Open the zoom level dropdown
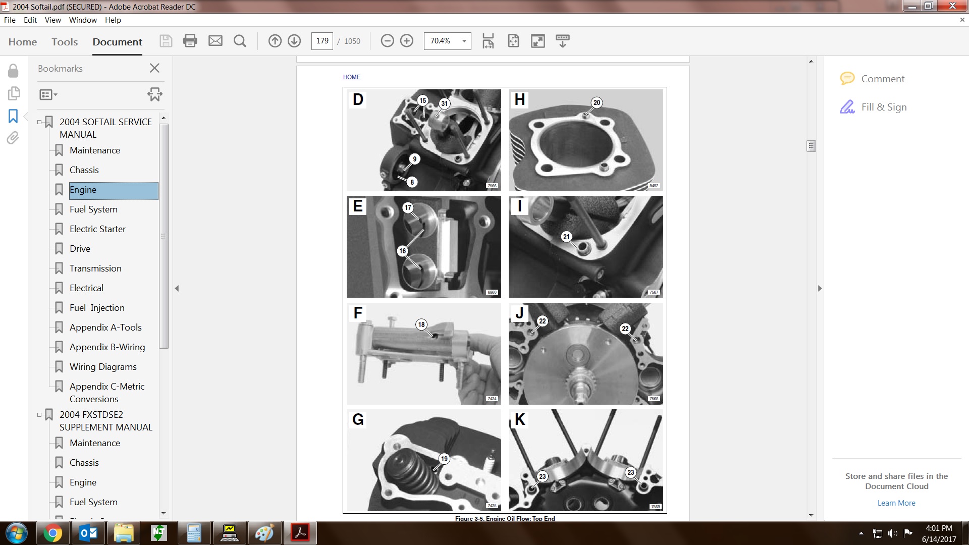Image resolution: width=969 pixels, height=545 pixels. (x=464, y=41)
